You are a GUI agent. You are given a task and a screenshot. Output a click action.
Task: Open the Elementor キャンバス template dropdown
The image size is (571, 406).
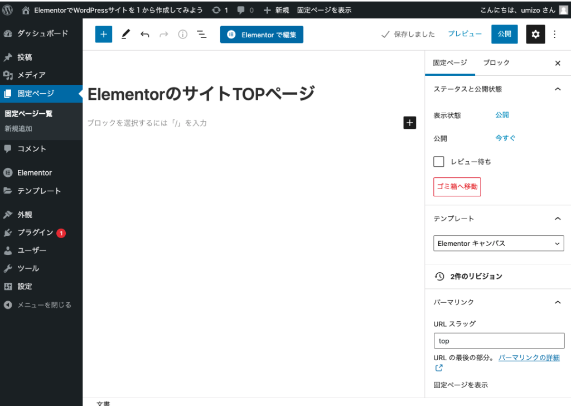click(x=498, y=244)
